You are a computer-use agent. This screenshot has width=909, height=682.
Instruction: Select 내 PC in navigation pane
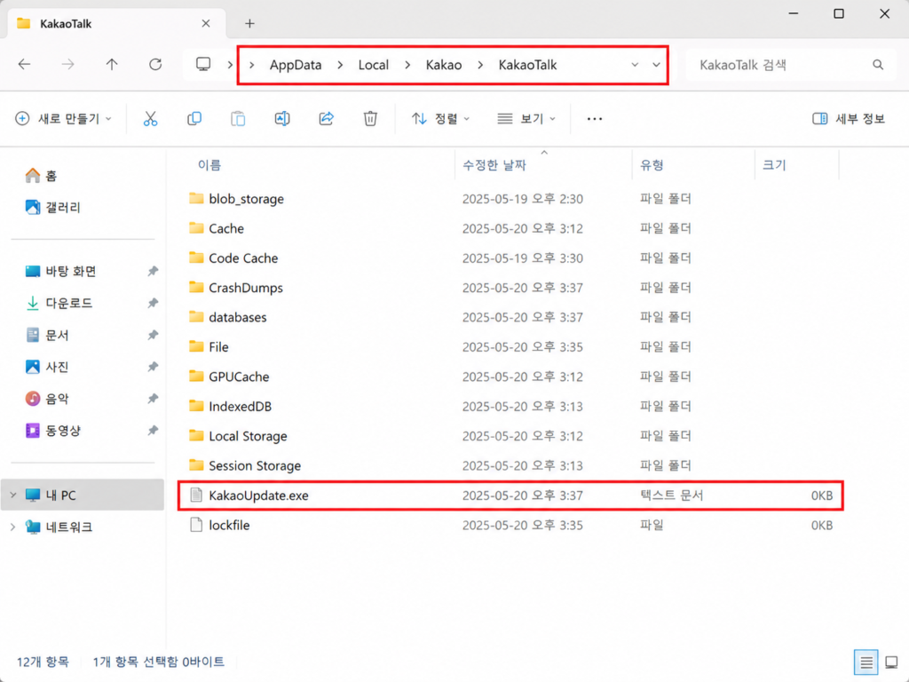pos(83,496)
